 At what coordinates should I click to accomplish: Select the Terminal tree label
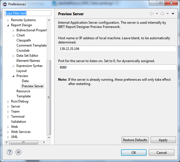[18, 117]
